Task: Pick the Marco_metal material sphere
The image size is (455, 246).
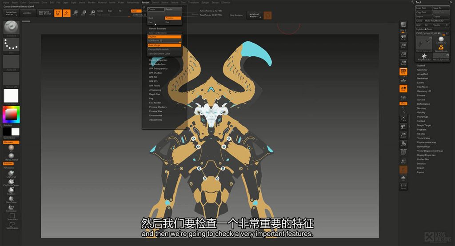Action: pyautogui.click(x=11, y=157)
